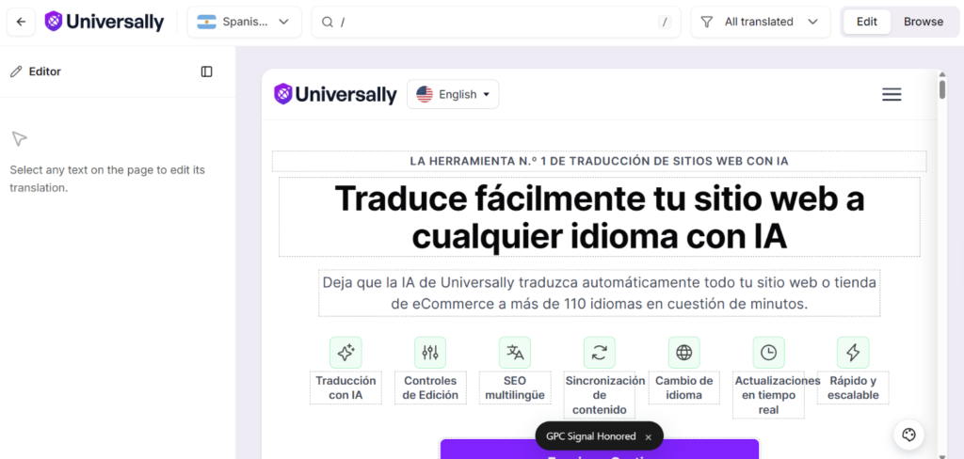Image resolution: width=964 pixels, height=459 pixels.
Task: Click the preview page Universally logo
Action: (336, 95)
